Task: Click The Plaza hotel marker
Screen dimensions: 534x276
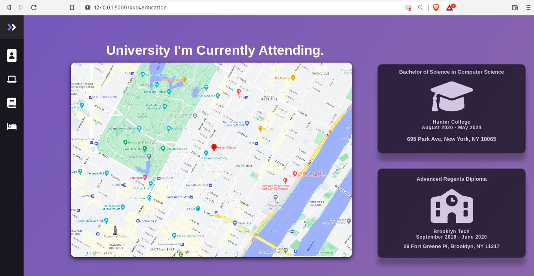Action: (x=145, y=177)
